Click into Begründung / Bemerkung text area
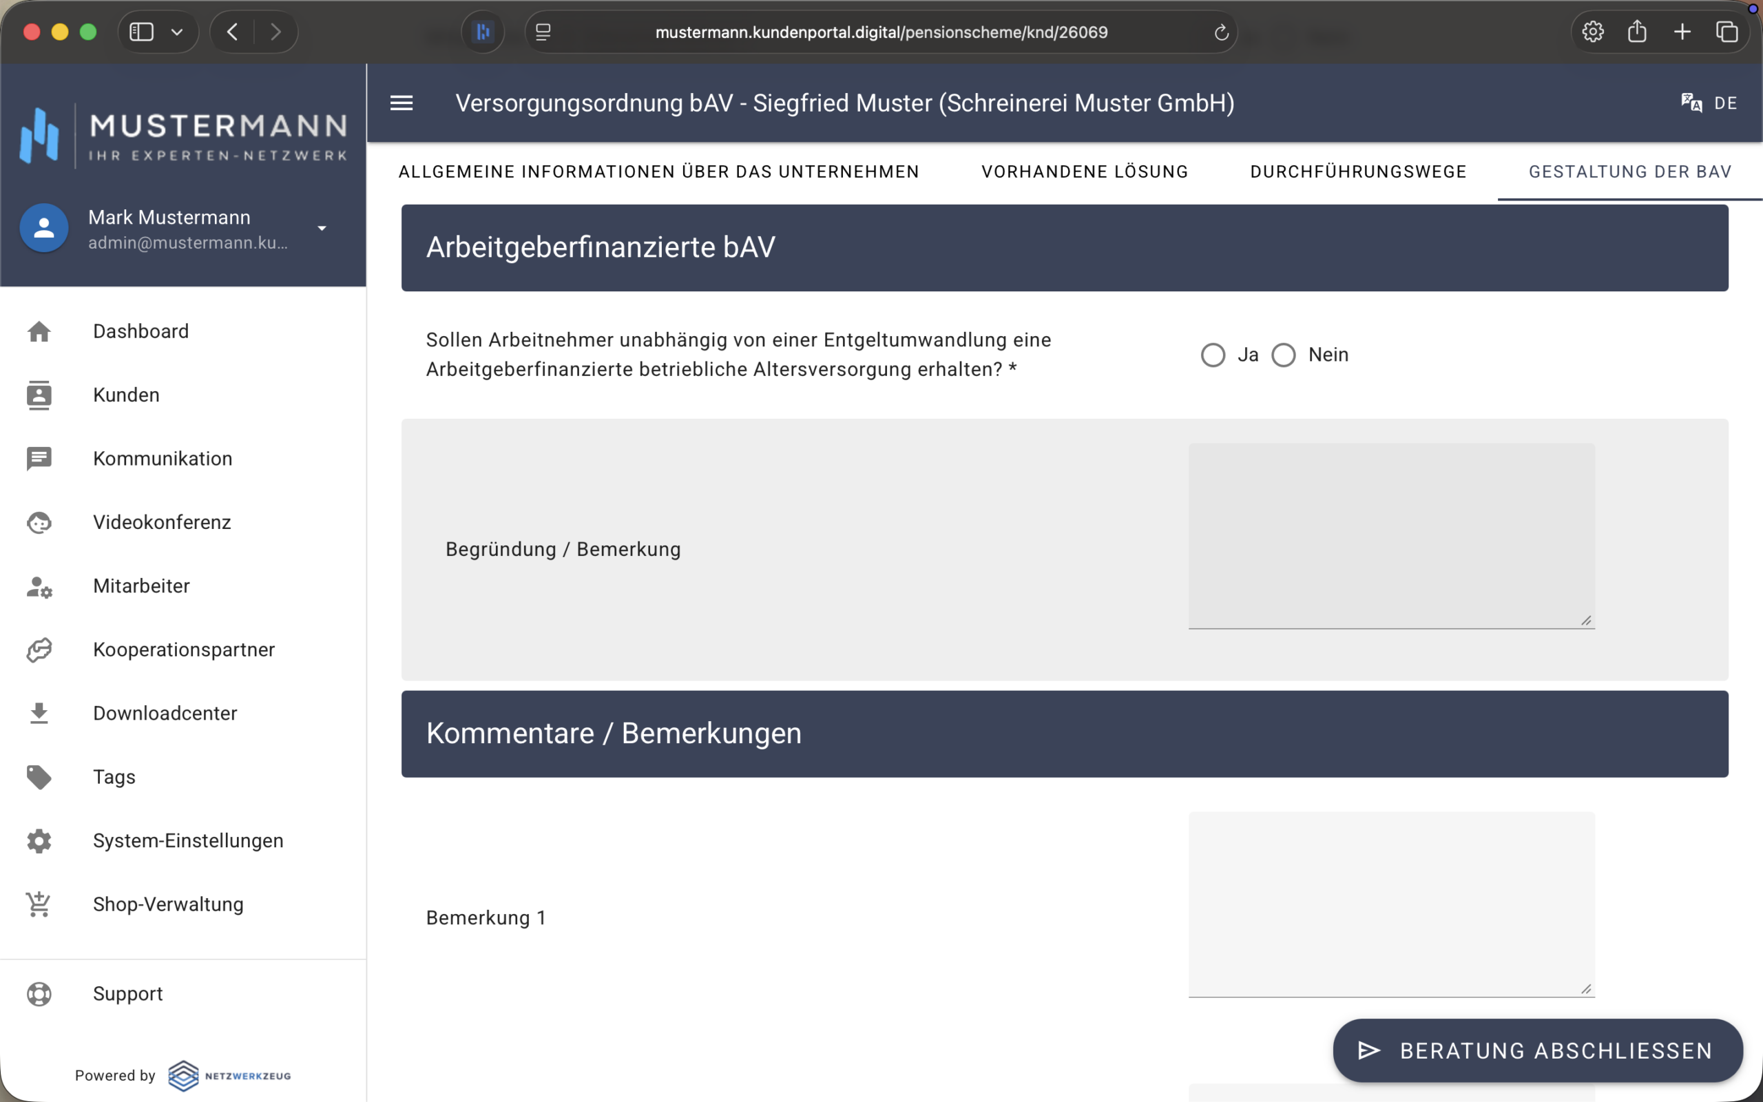 coord(1390,536)
